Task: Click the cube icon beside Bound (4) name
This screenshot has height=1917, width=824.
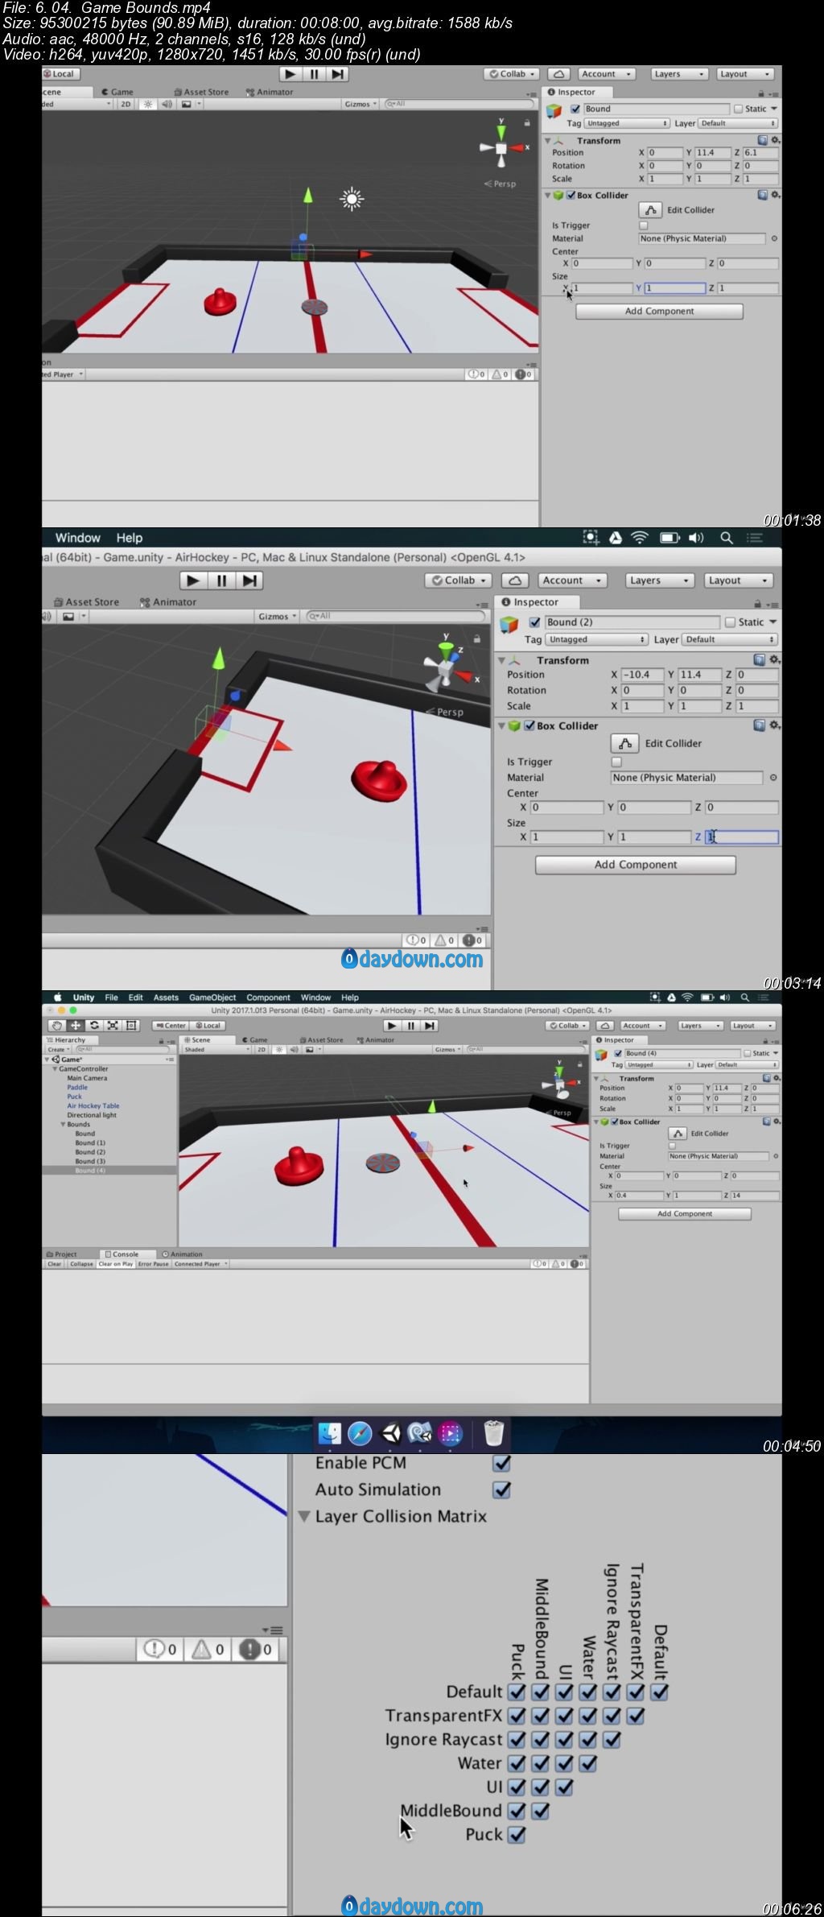Action: point(601,1055)
